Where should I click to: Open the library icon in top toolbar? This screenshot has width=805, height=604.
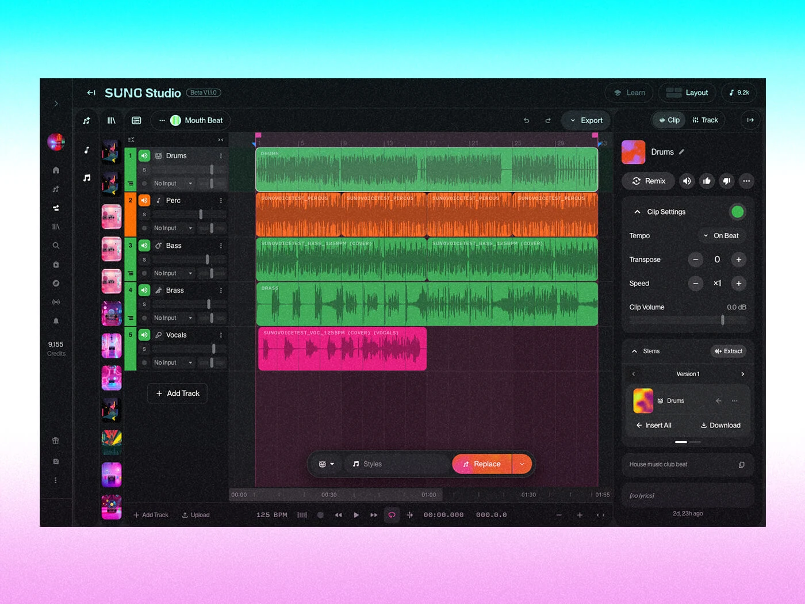pyautogui.click(x=112, y=120)
